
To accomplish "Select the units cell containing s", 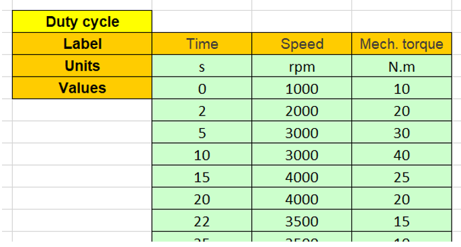I will click(x=202, y=66).
